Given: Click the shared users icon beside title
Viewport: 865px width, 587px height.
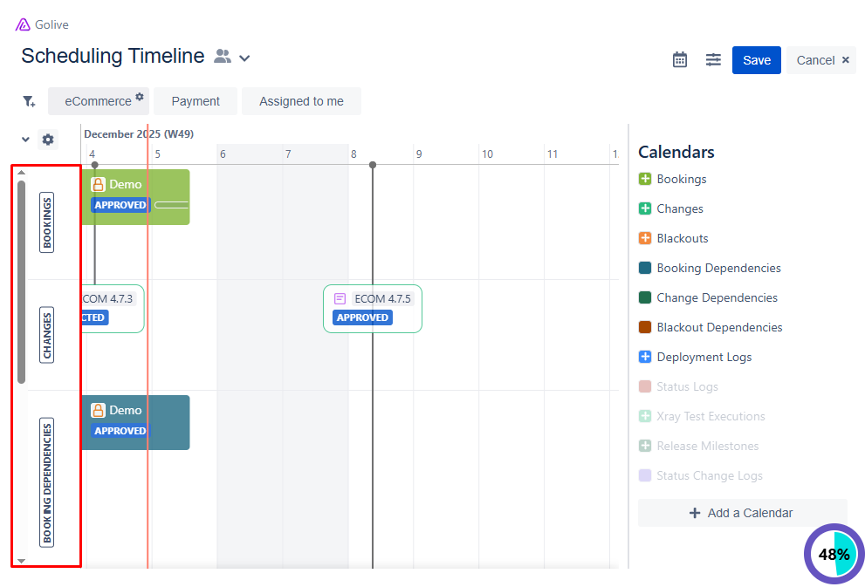Looking at the screenshot, I should point(223,57).
